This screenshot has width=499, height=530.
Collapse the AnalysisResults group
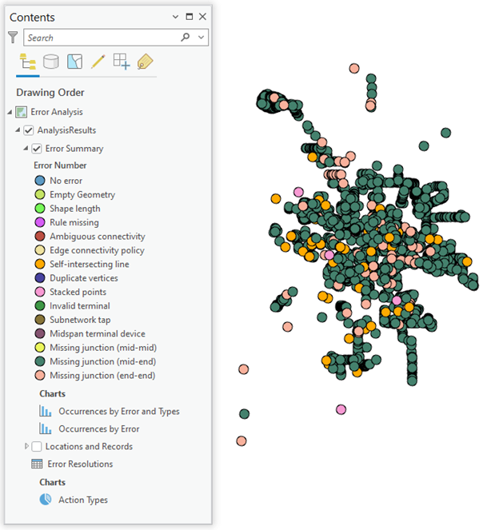18,130
